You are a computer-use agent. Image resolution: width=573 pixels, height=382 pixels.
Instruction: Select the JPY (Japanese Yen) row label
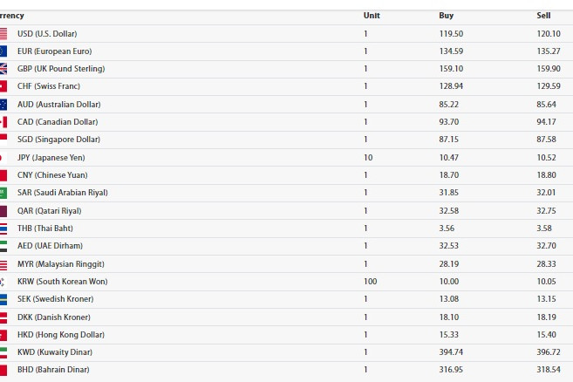click(51, 158)
